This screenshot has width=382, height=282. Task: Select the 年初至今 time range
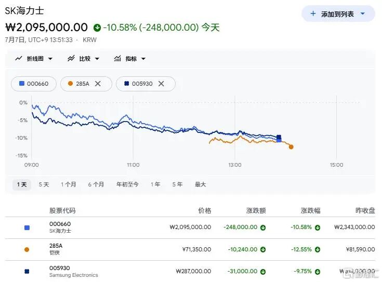(127, 184)
